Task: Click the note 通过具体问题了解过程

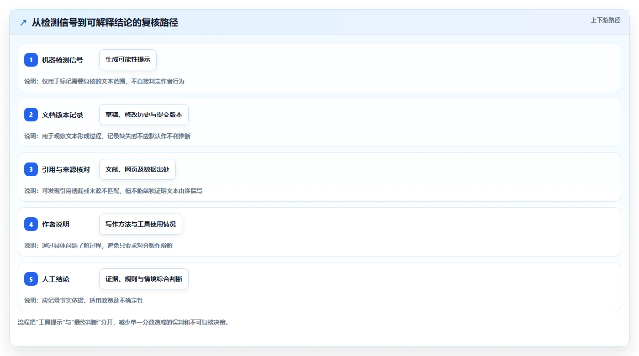Action: point(71,246)
